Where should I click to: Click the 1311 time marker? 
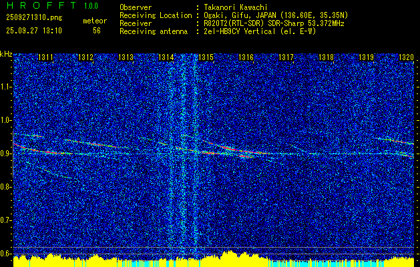[45, 57]
